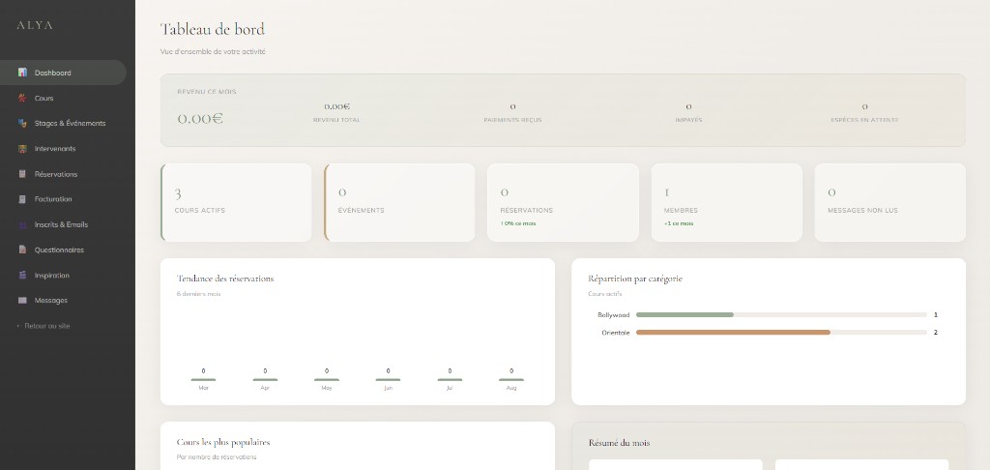Open the Inspiration page
This screenshot has height=470, width=990.
[63, 275]
